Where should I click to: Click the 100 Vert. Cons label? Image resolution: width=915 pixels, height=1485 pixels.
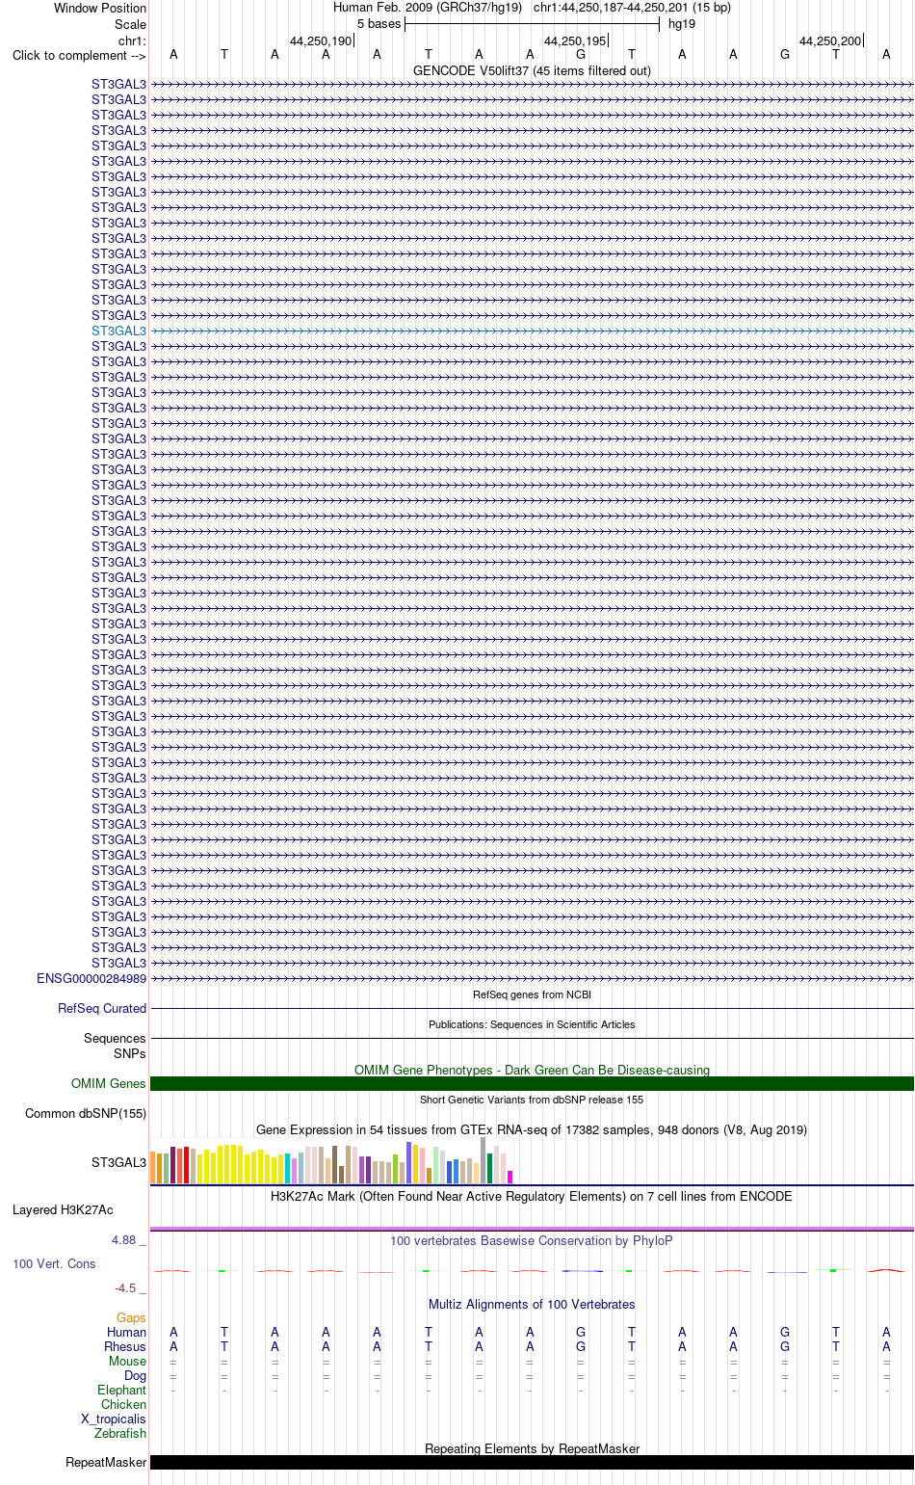click(54, 1263)
